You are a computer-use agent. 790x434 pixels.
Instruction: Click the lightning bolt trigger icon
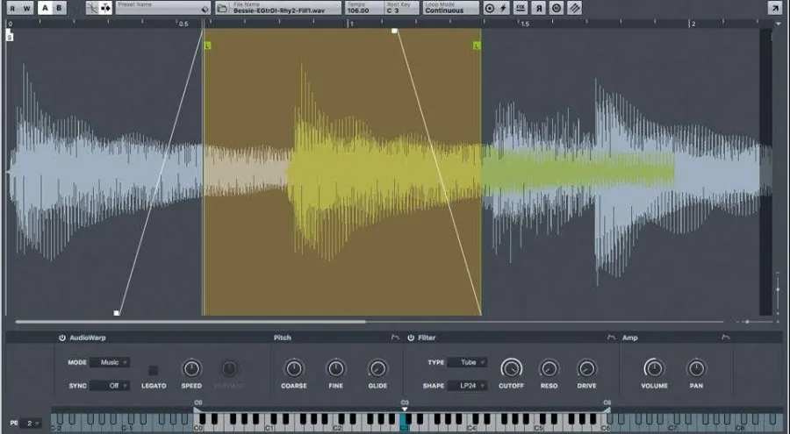pyautogui.click(x=503, y=8)
